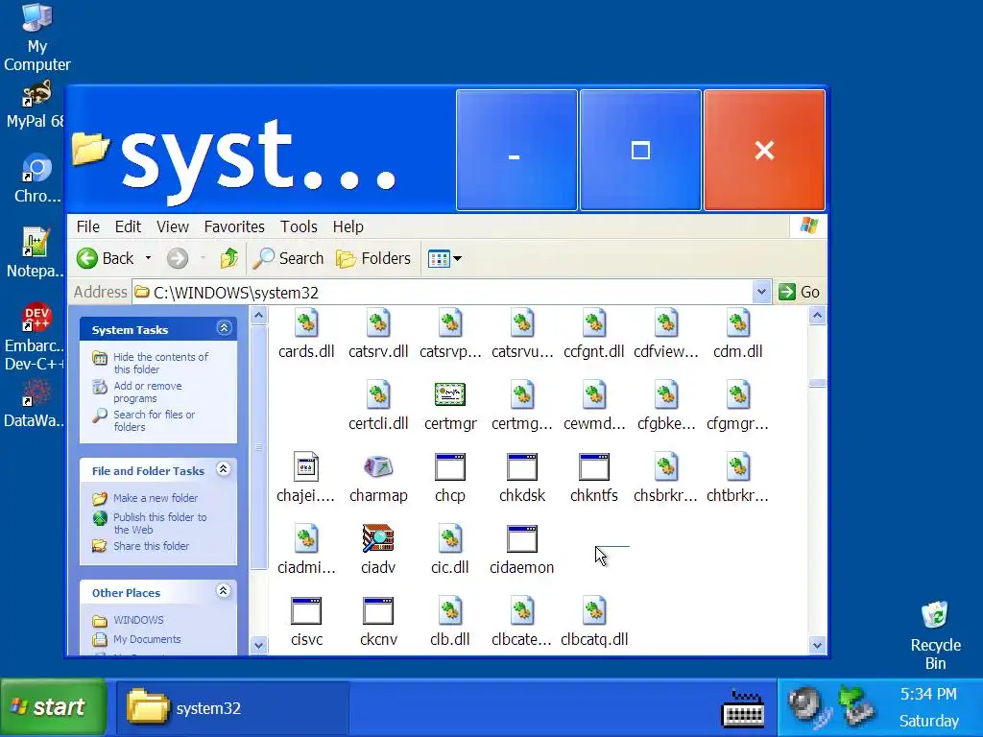The image size is (983, 737).
Task: Click task pane scrollbar down arrow
Action: pyautogui.click(x=259, y=645)
